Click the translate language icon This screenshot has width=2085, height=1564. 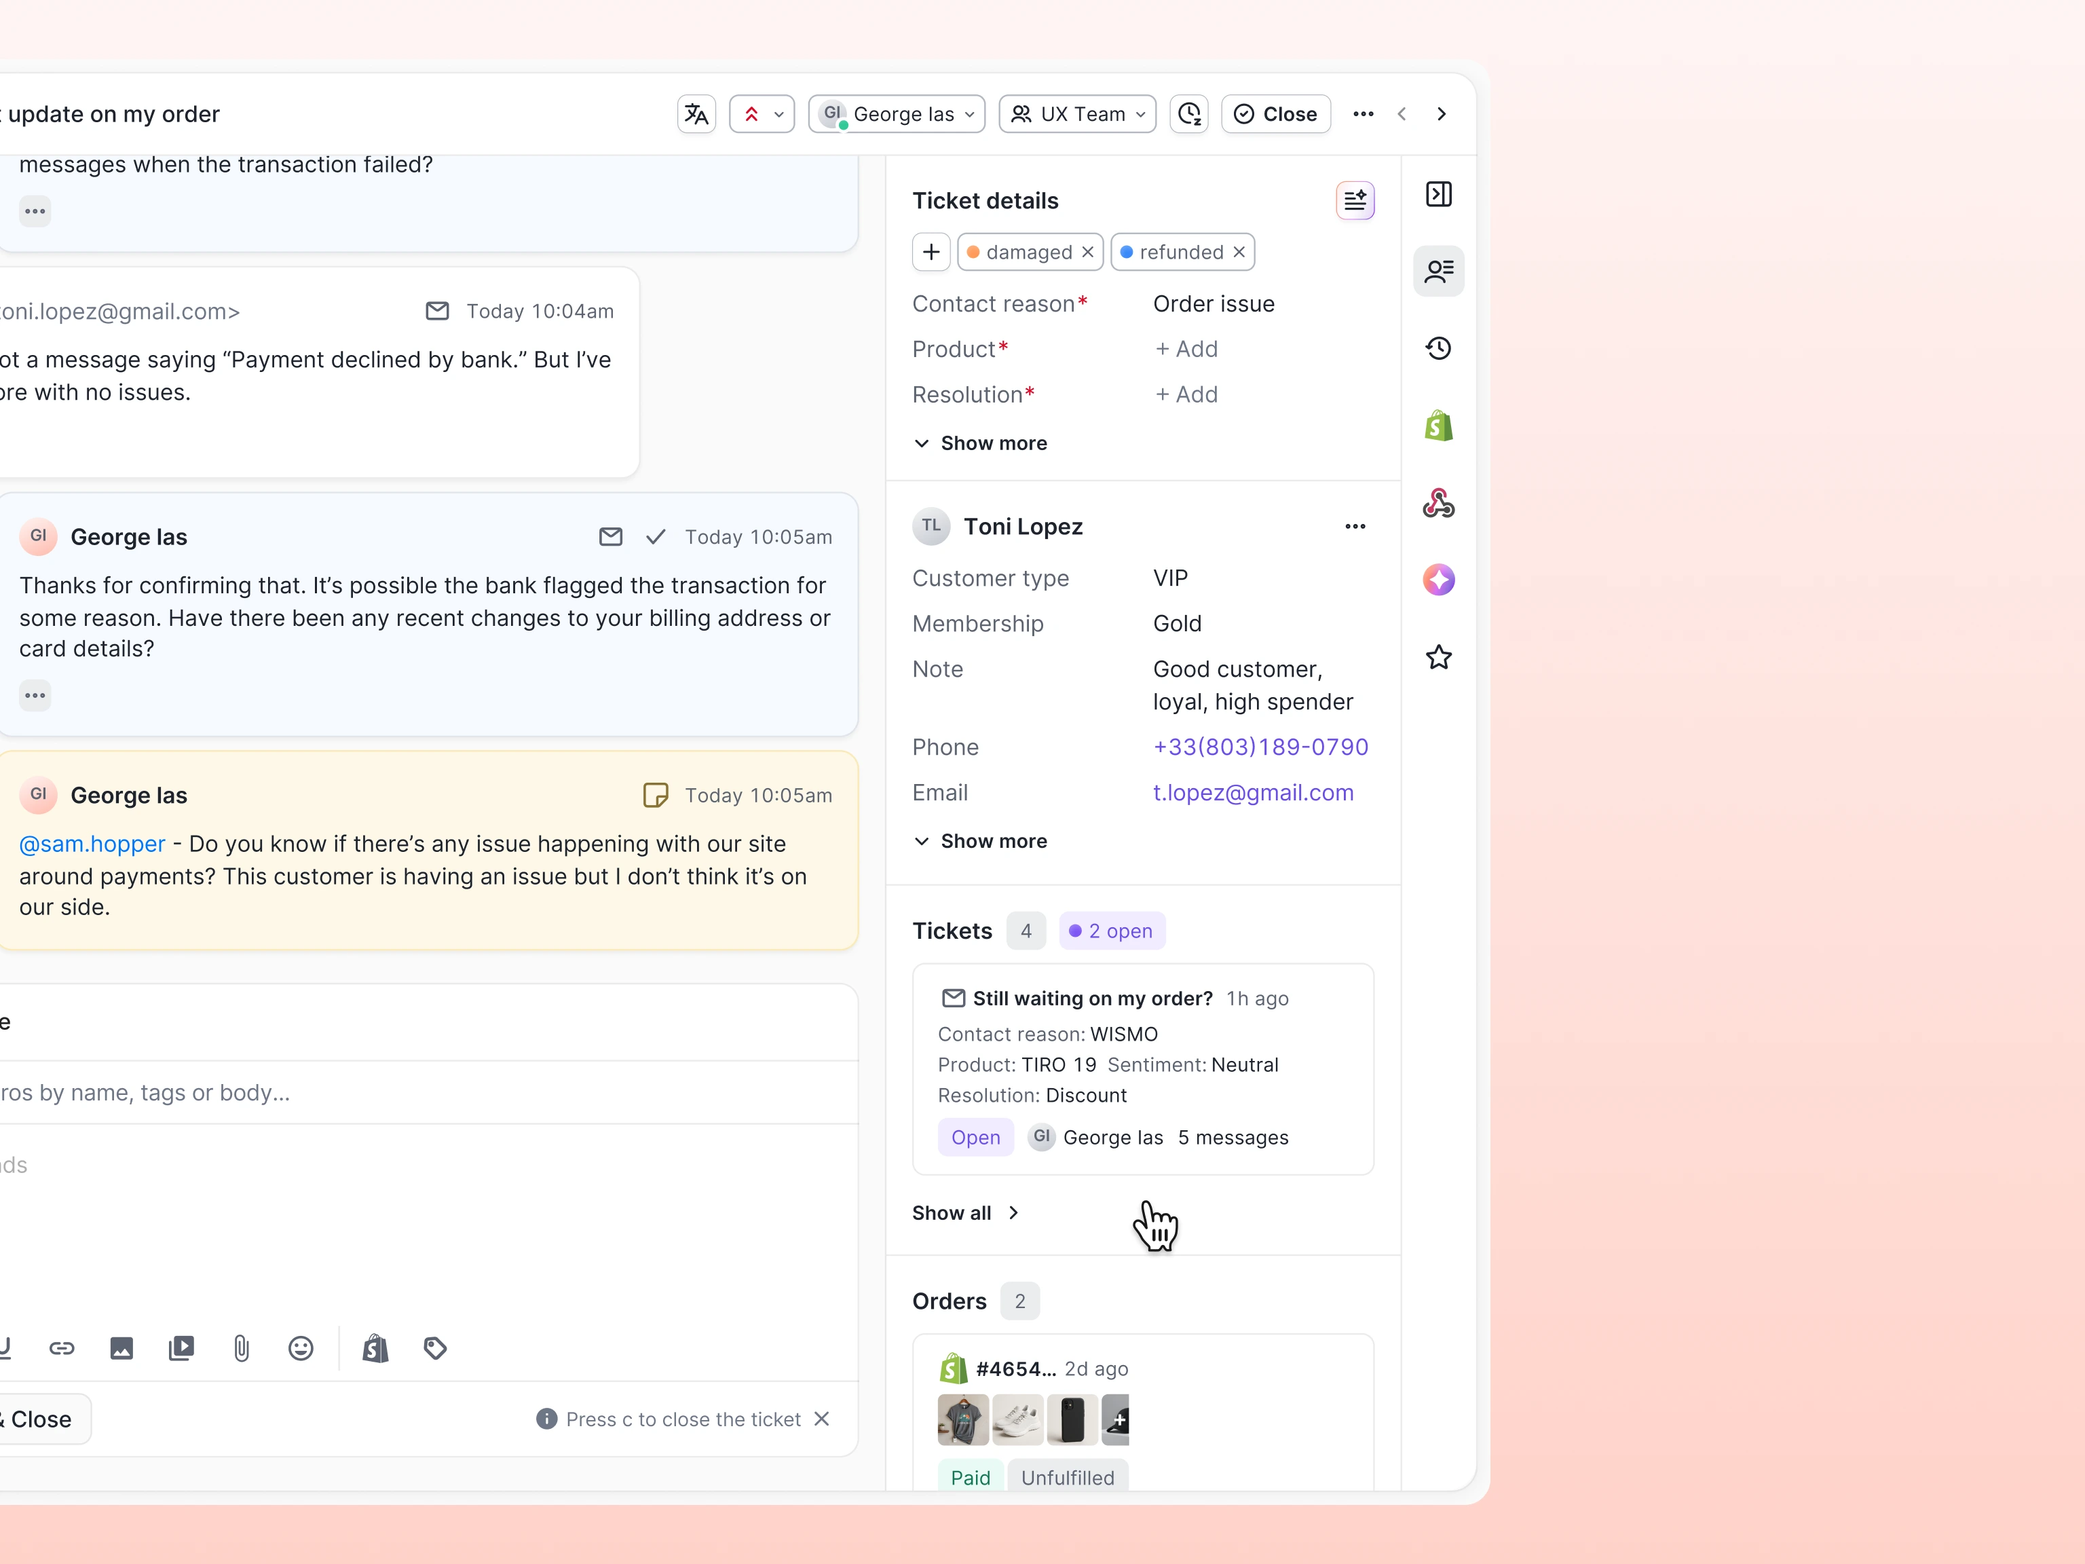click(x=696, y=114)
